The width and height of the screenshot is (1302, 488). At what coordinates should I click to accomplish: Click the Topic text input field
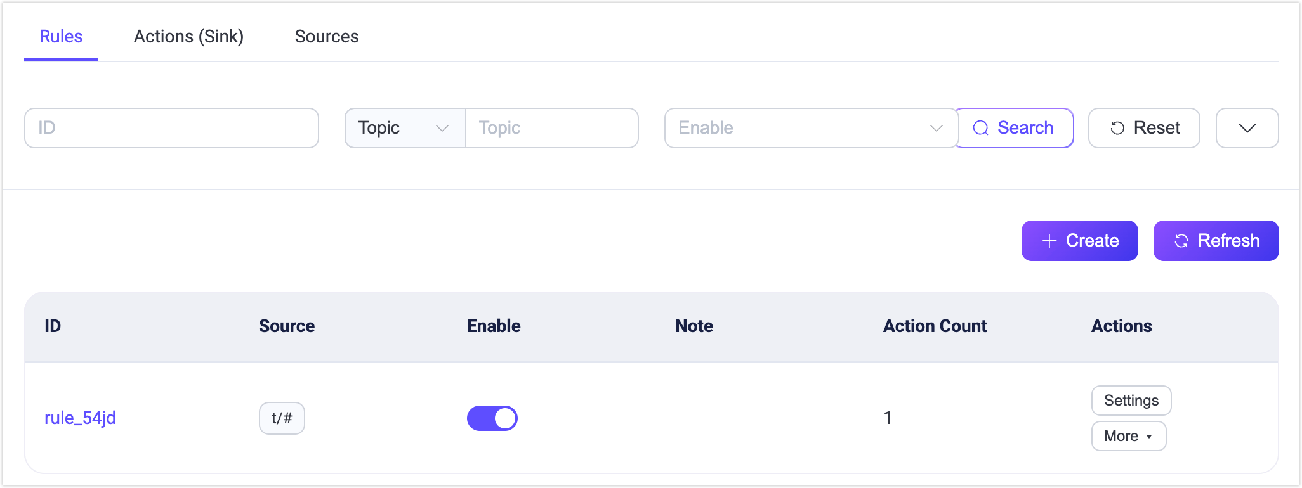click(x=552, y=128)
